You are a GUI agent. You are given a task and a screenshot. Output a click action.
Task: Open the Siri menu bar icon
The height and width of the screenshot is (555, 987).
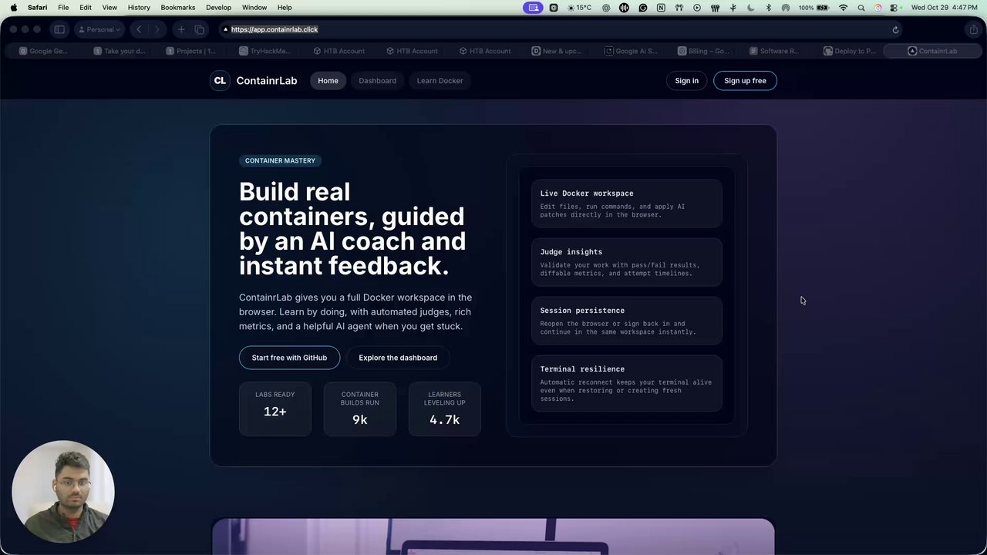tap(878, 8)
